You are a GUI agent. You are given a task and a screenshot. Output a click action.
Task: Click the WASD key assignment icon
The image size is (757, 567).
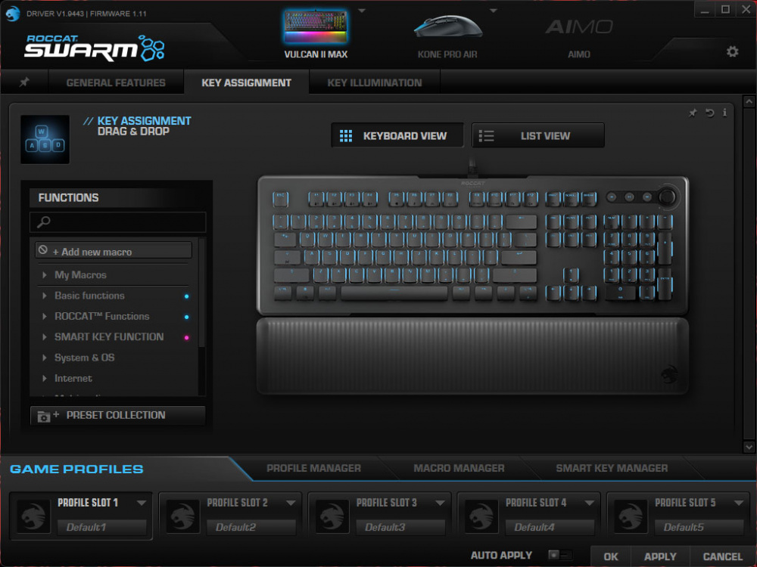[x=45, y=139]
